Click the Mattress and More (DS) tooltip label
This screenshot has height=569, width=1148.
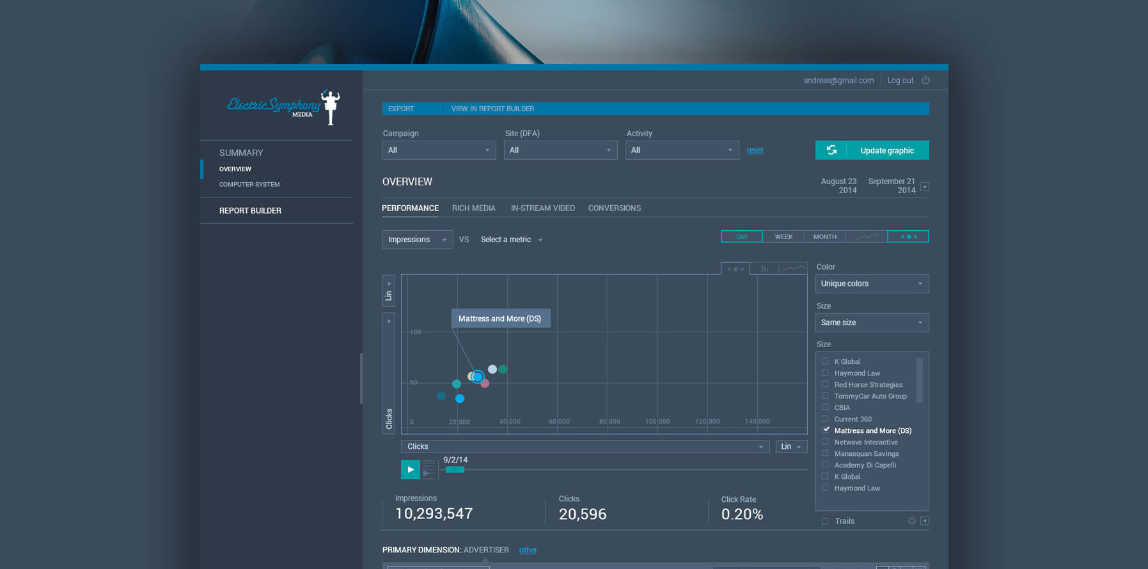coord(500,318)
